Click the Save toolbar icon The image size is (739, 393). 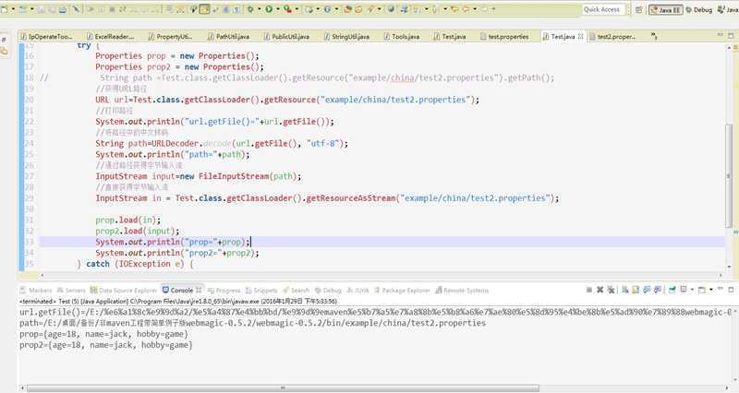click(x=41, y=9)
